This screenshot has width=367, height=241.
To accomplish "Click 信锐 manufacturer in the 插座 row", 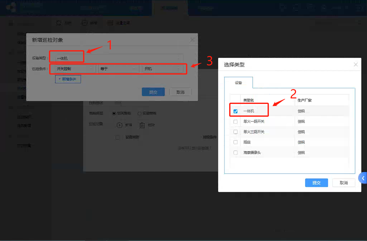I will pos(301,142).
